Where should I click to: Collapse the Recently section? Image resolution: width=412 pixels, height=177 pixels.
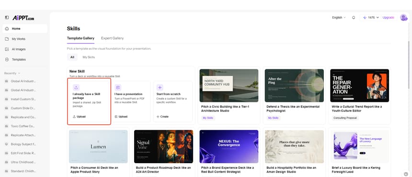12,73
